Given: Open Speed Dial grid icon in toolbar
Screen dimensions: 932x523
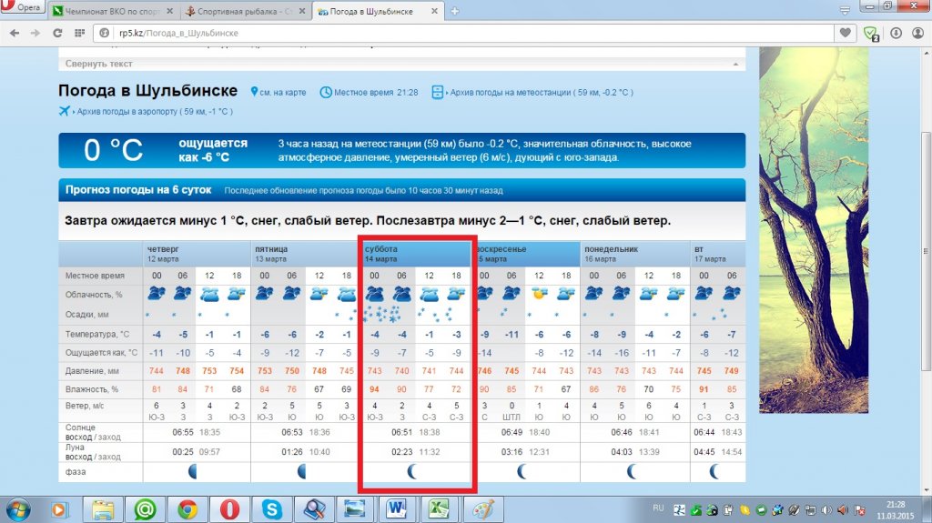Looking at the screenshot, I should [80, 33].
